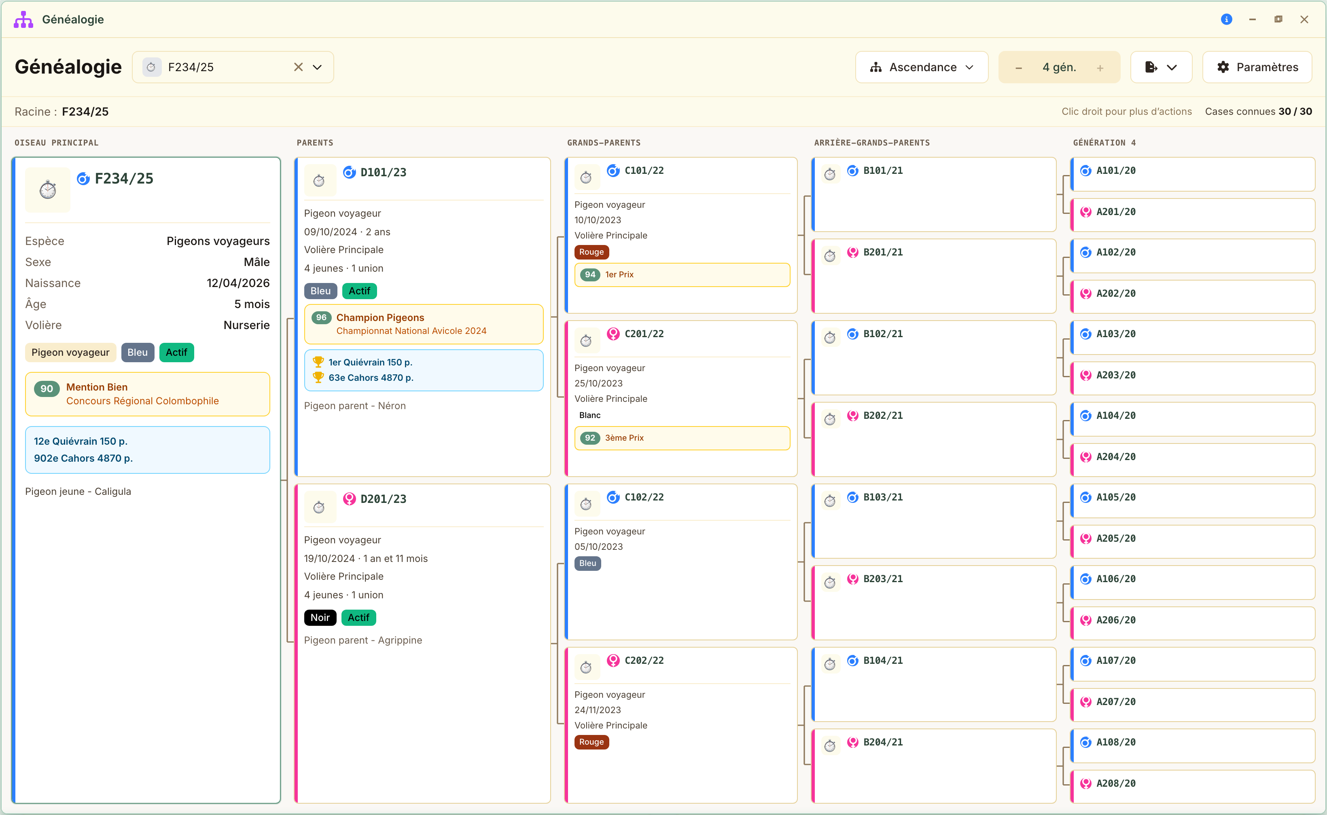Viewport: 1327px width, 815px height.
Task: Click trophy icon next to 63e Cahors
Action: point(318,377)
